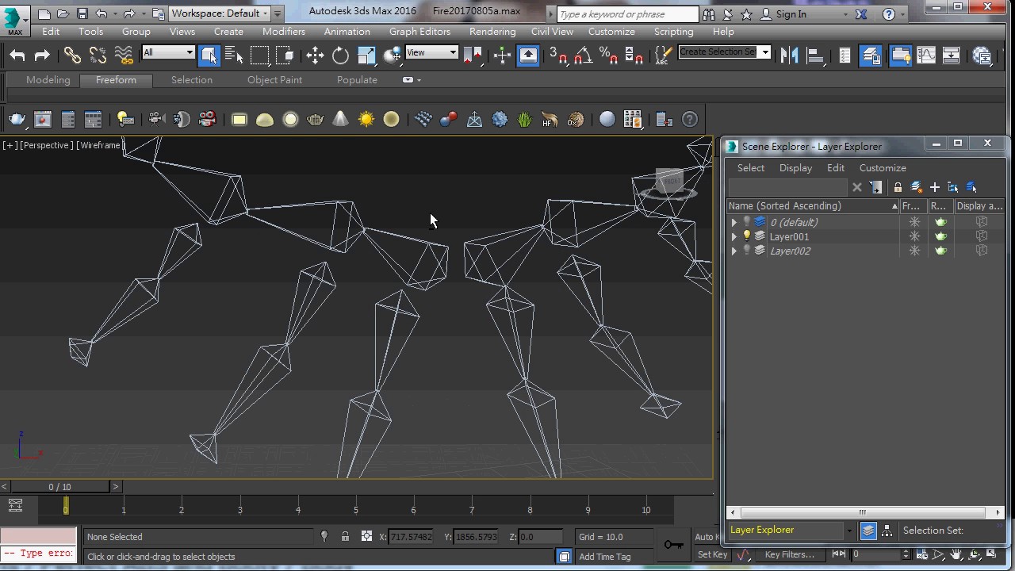The image size is (1015, 571).
Task: Switch to the Freeform ribbon tab
Action: coord(116,80)
